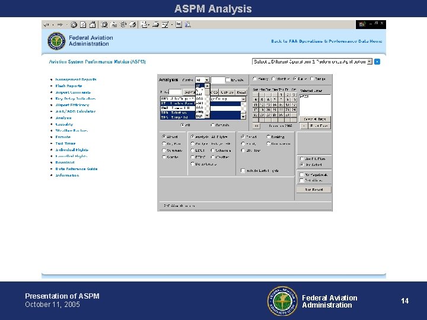
Task: Open the browser Search toolbar icon
Action: click(x=104, y=25)
